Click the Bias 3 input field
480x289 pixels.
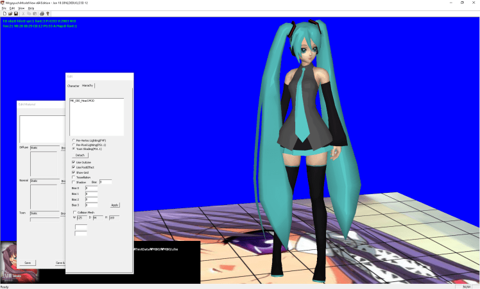(x=92, y=205)
